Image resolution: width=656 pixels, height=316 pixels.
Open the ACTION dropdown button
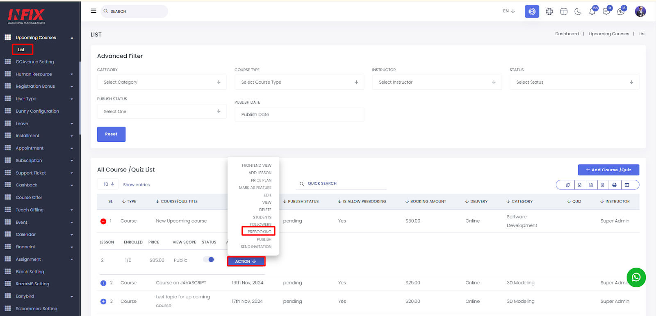click(x=246, y=261)
